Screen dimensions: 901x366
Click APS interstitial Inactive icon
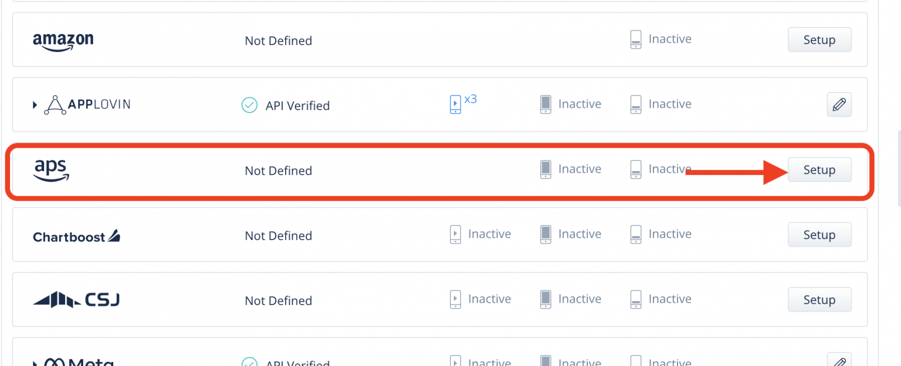pos(546,169)
